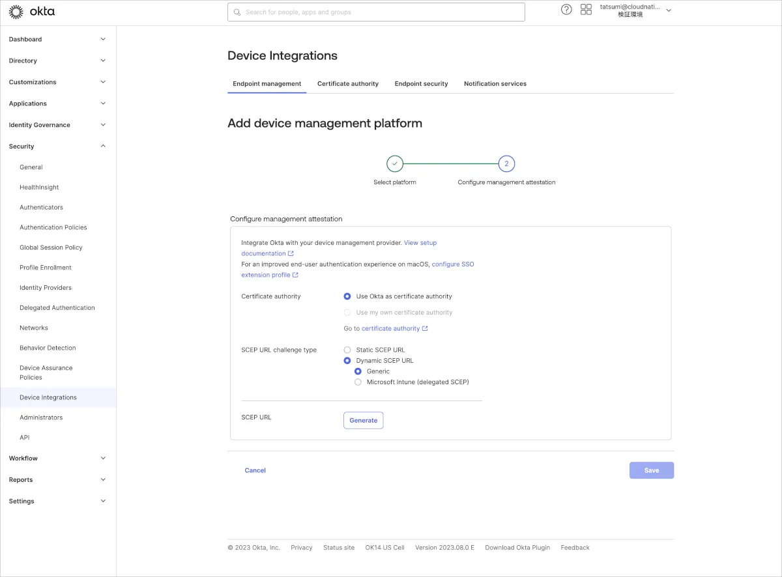Image resolution: width=782 pixels, height=577 pixels.
Task: Select the Generic radio option
Action: pos(358,371)
